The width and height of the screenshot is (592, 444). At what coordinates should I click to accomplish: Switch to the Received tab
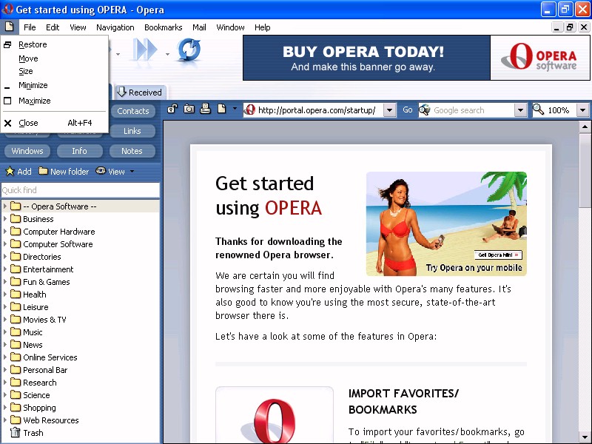[x=140, y=92]
